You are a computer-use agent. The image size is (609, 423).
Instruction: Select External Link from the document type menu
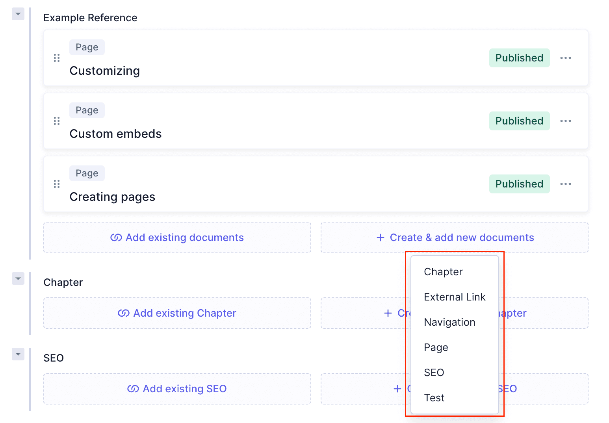(455, 297)
